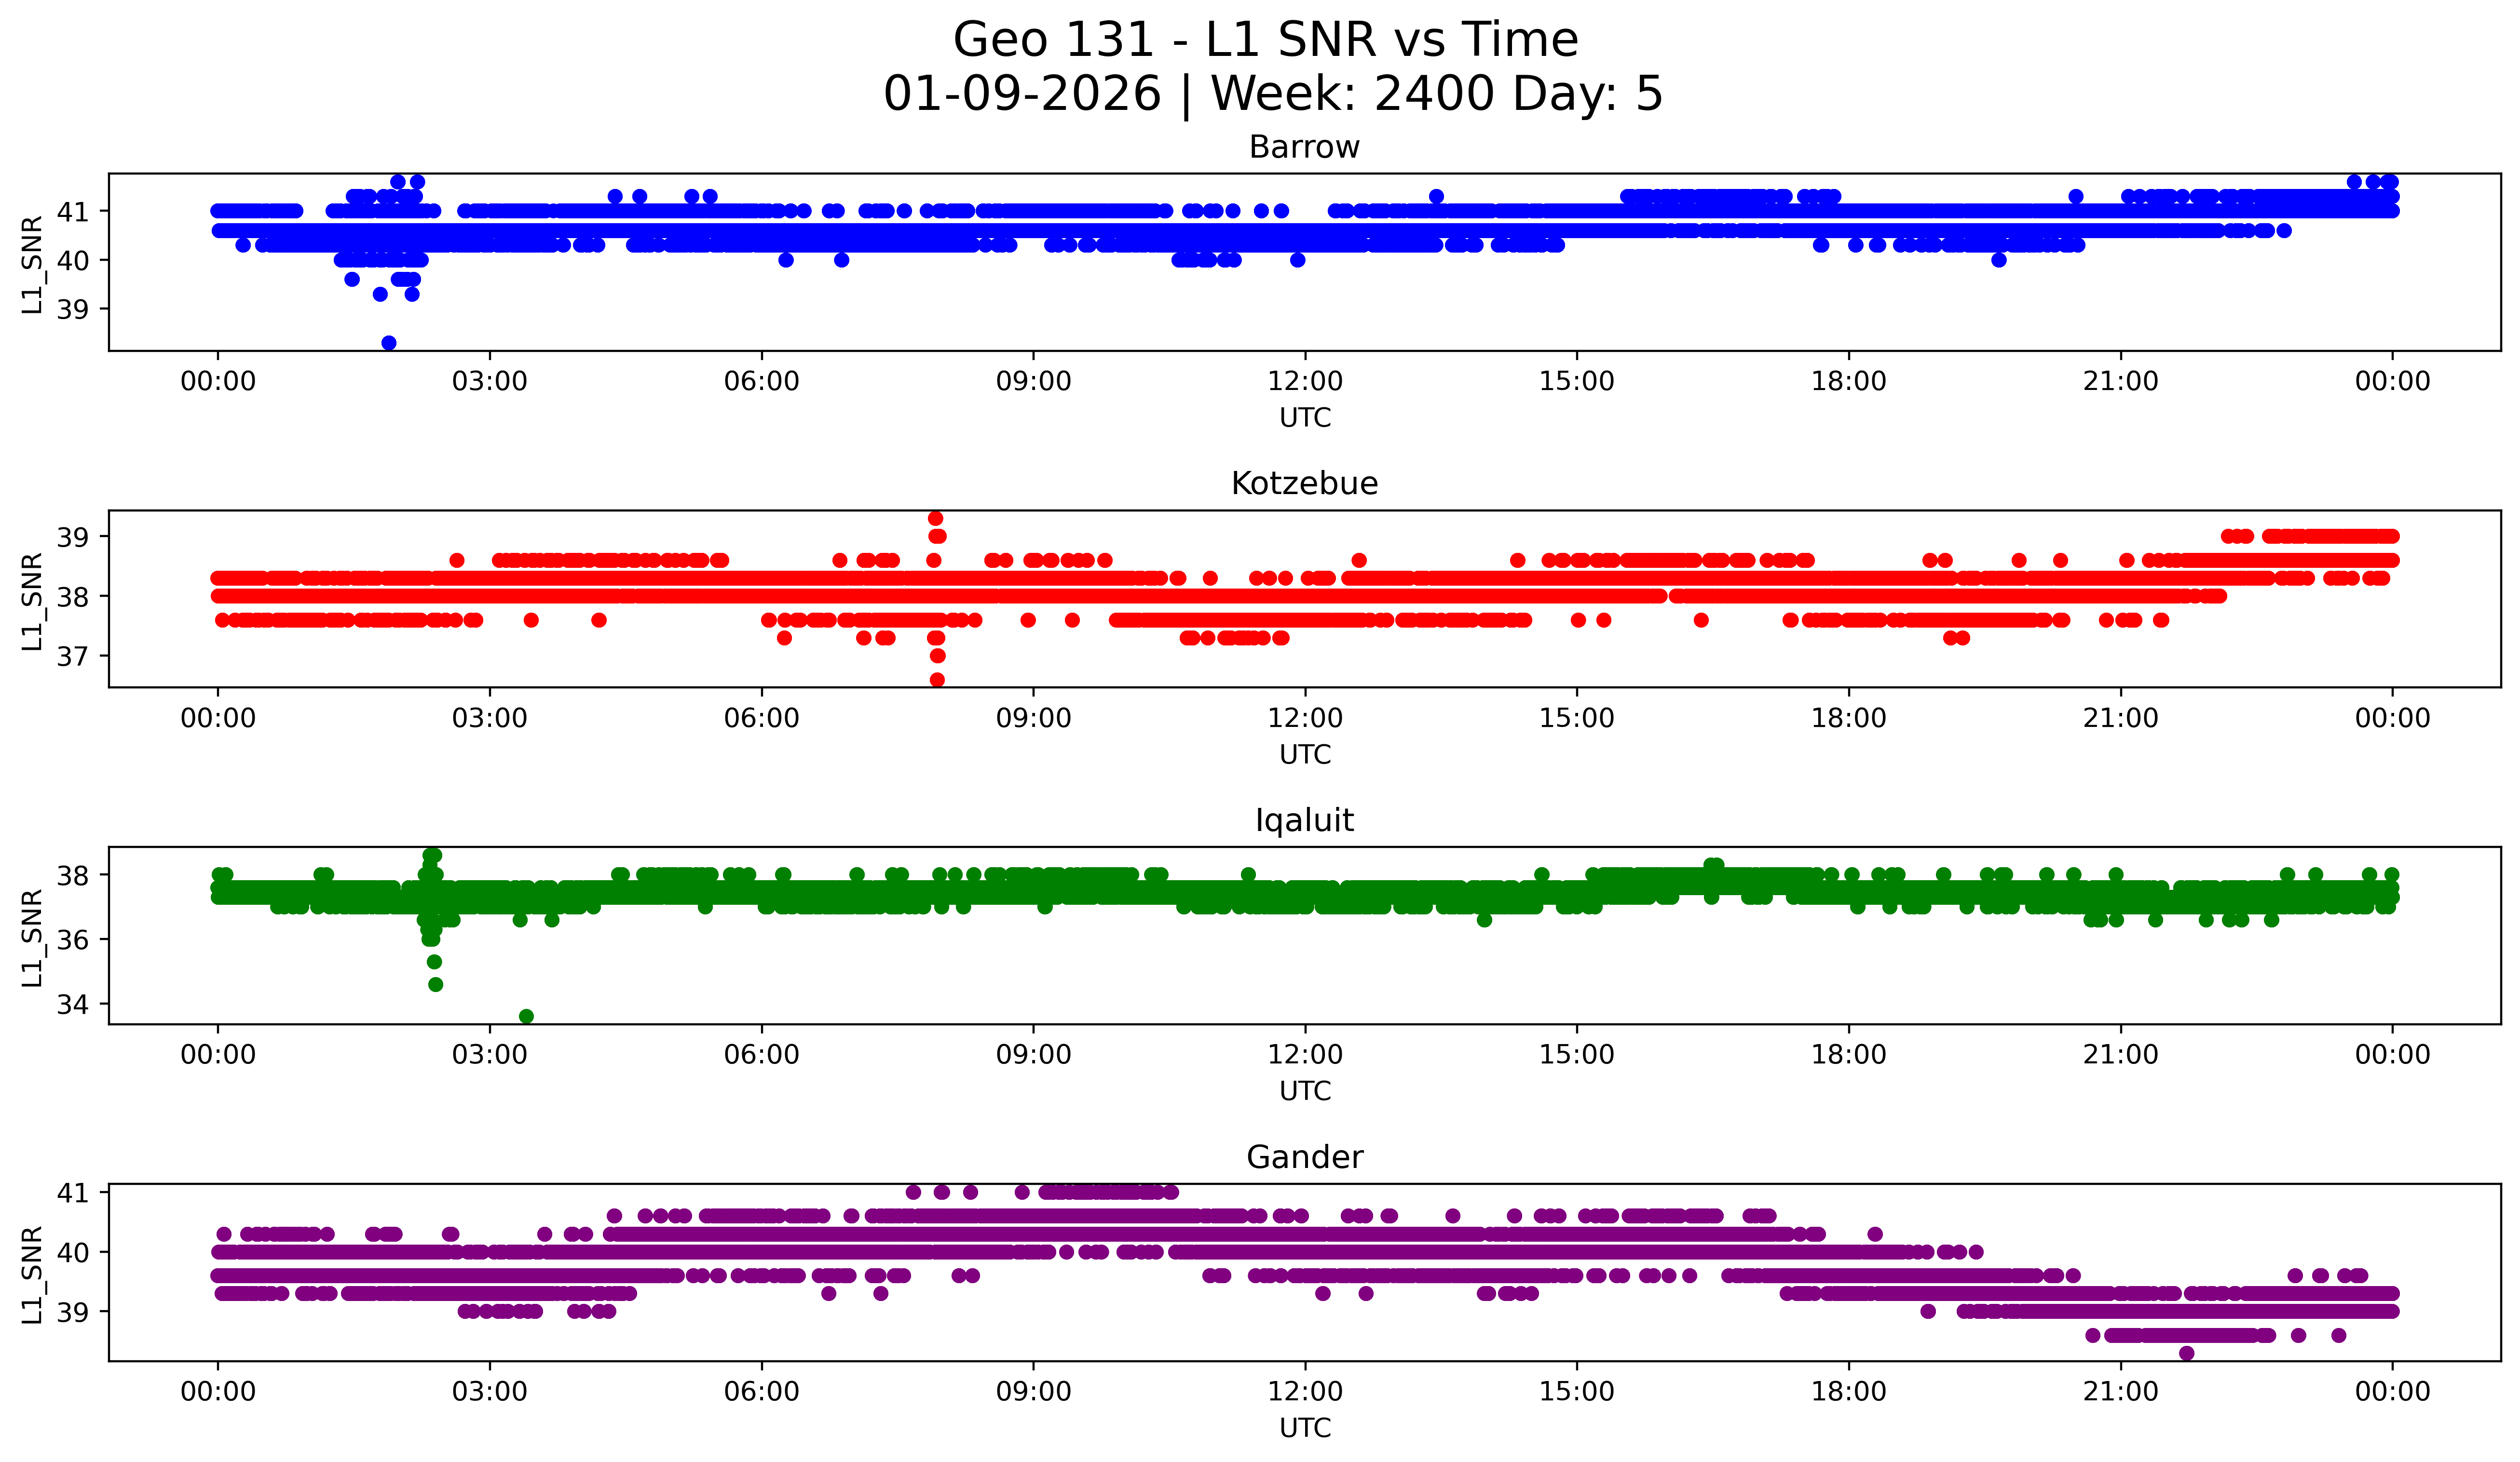This screenshot has height=1462, width=2520.
Task: Click the date and week subtitle line
Action: [1272, 94]
